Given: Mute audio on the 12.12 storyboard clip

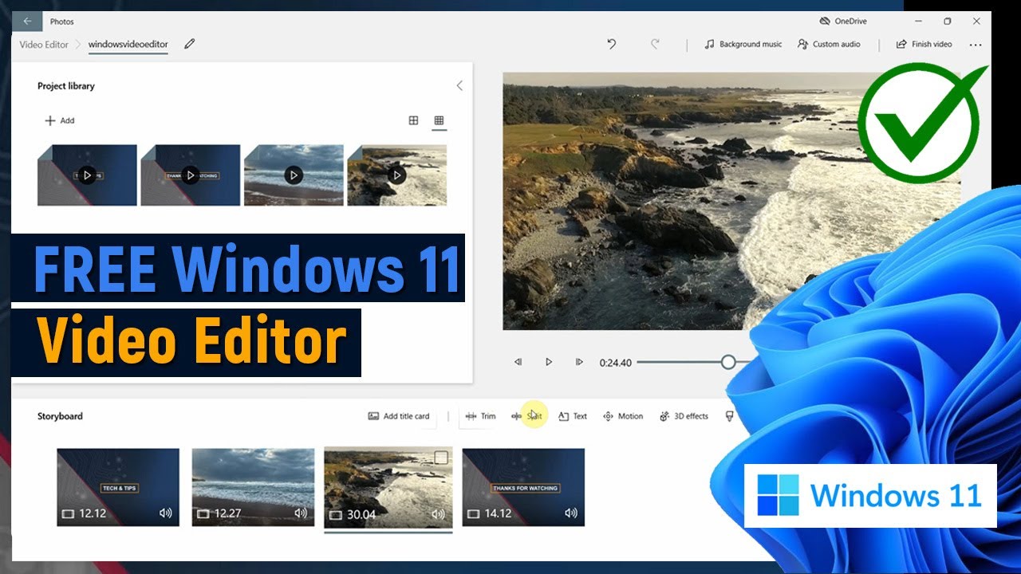Looking at the screenshot, I should 165,513.
